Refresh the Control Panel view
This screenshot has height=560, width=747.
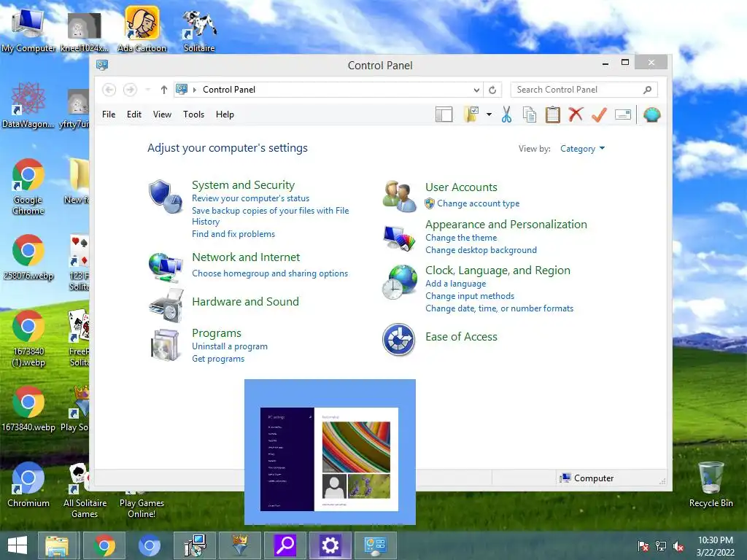coord(492,90)
